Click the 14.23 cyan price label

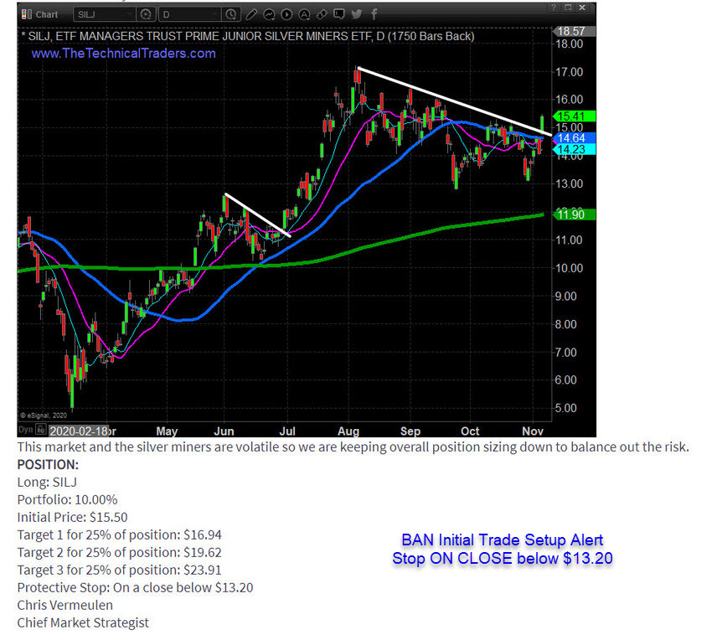click(574, 149)
